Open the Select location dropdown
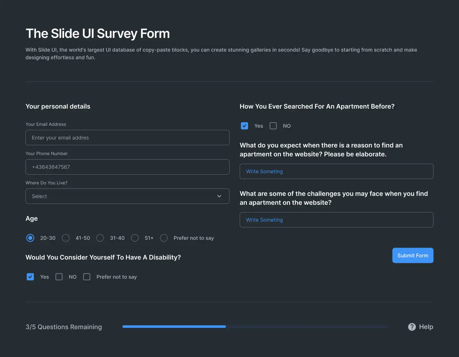The width and height of the screenshot is (459, 357). pos(127,196)
